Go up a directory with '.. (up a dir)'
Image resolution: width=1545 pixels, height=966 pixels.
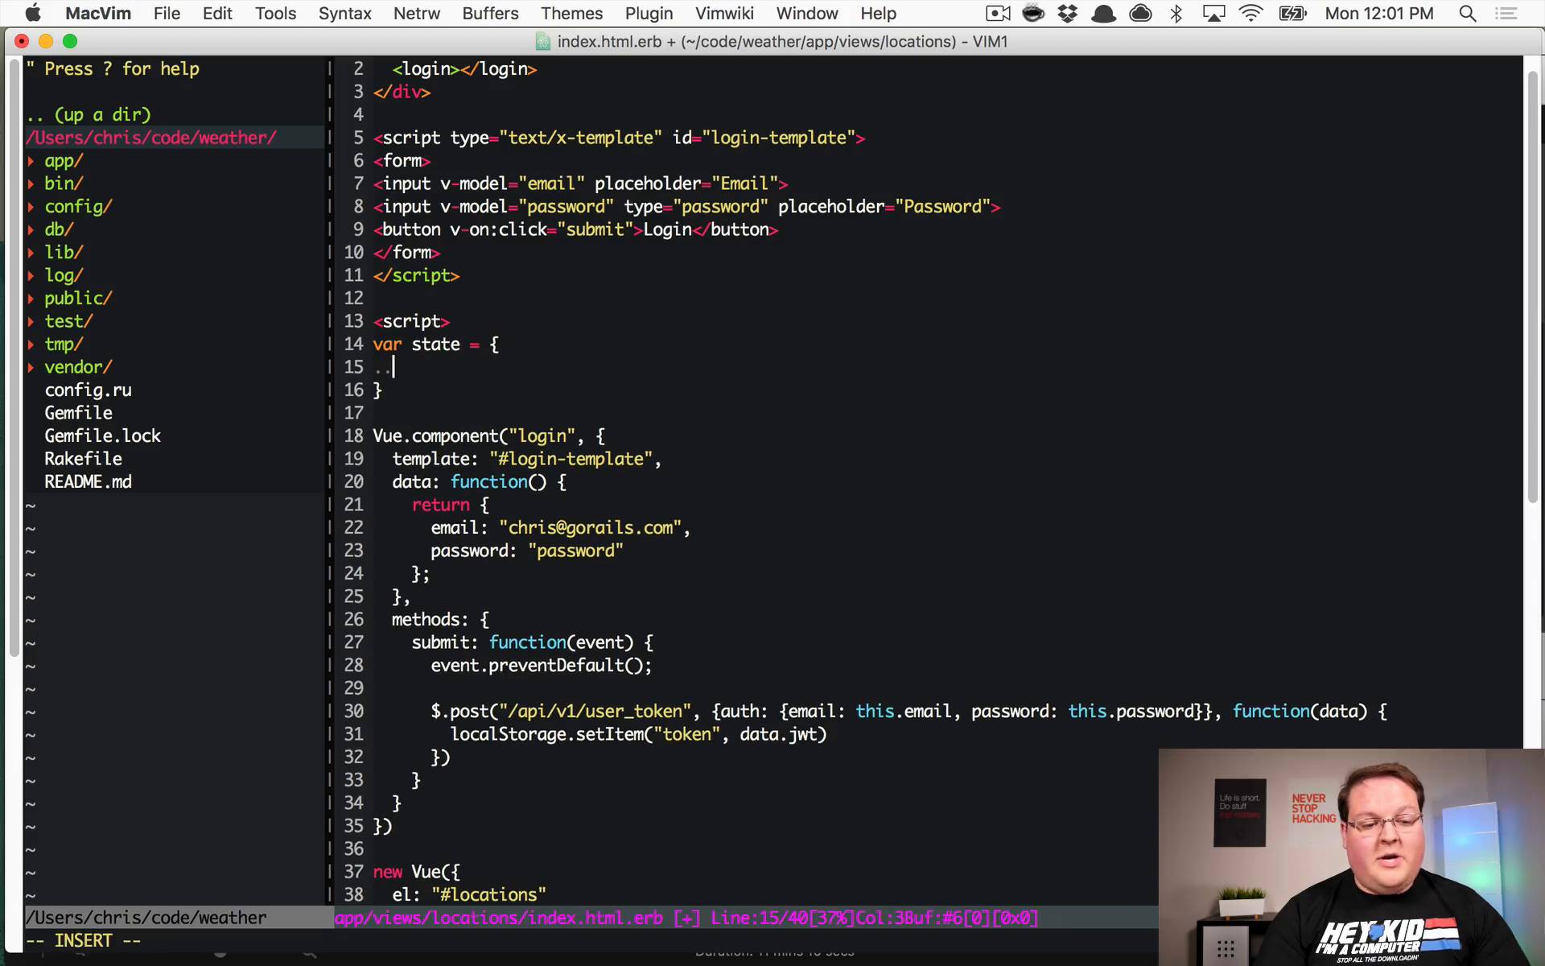tap(89, 115)
